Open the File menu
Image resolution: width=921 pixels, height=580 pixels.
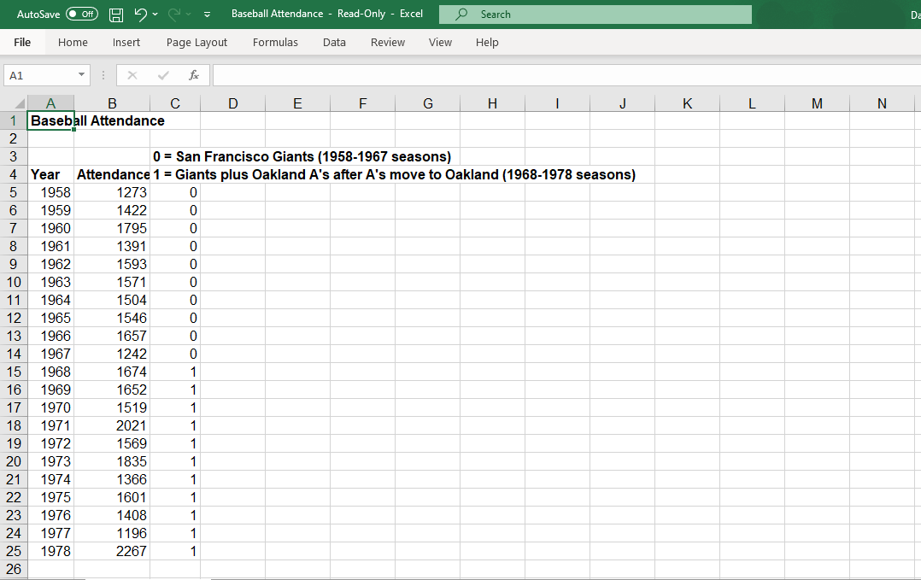[x=21, y=42]
